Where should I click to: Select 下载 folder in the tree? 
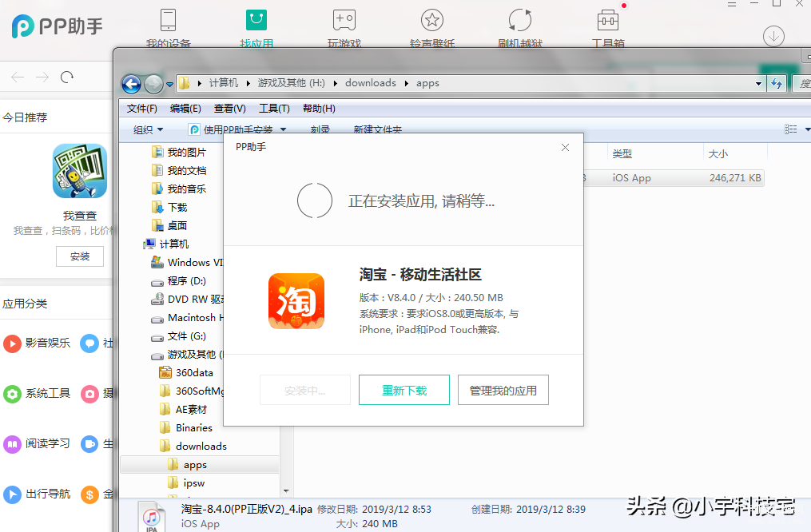click(x=169, y=208)
